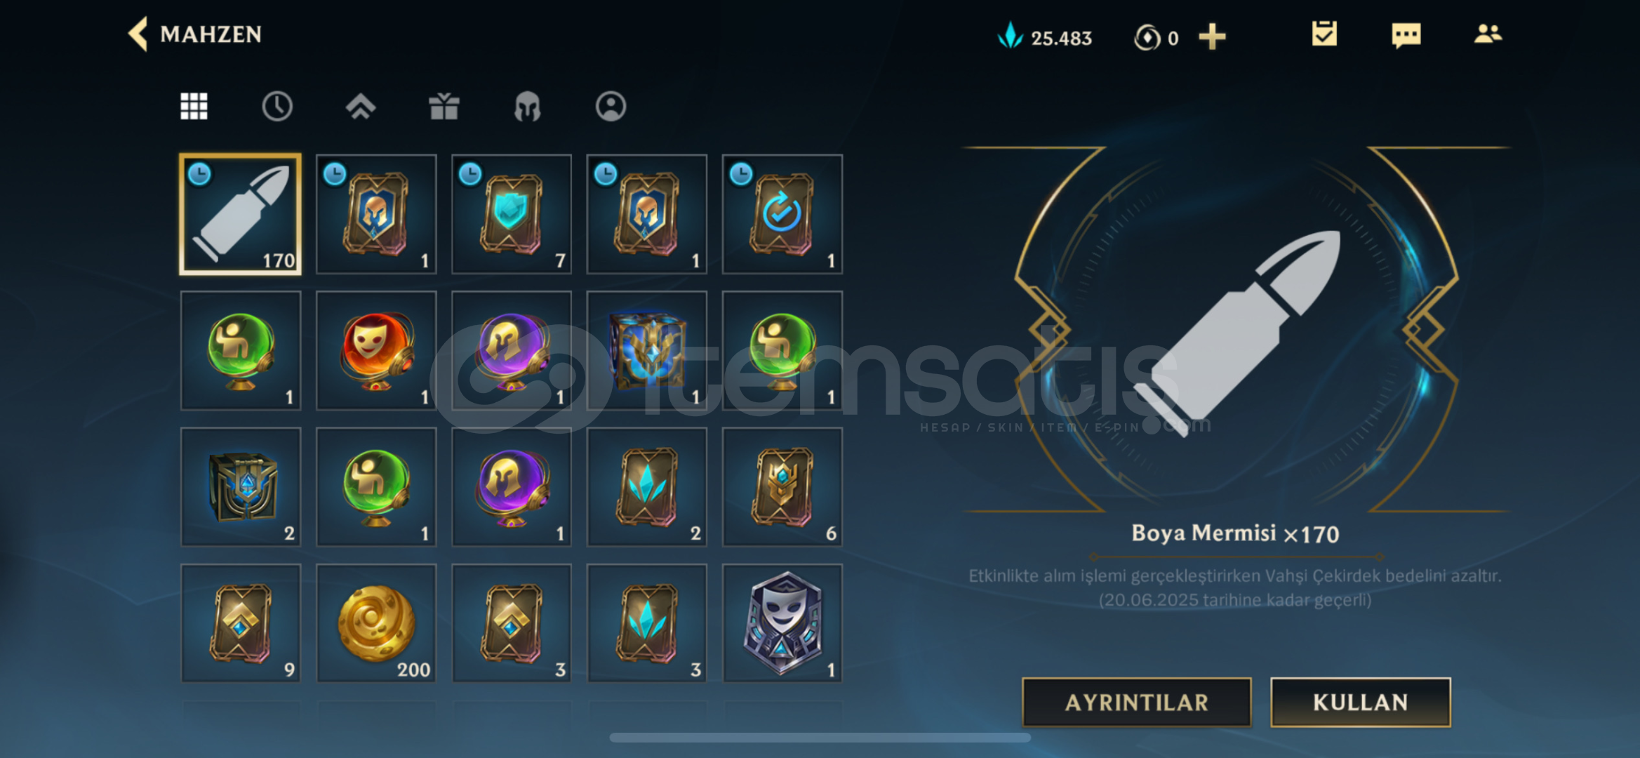The image size is (1640, 758).
Task: Open the friends list icon
Action: 1488,34
